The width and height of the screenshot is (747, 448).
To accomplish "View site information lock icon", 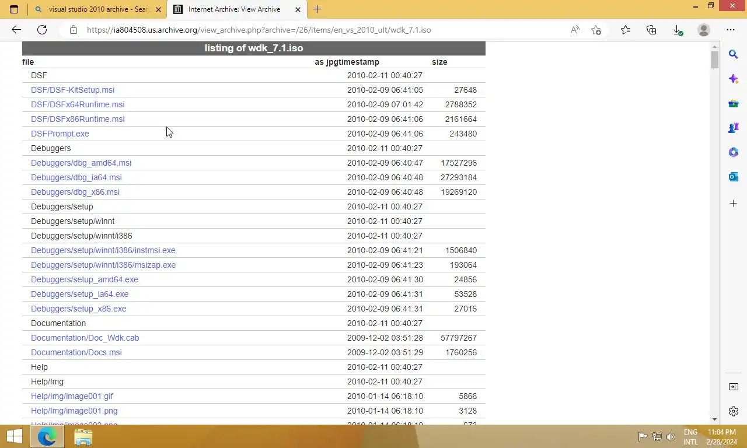I will click(73, 30).
